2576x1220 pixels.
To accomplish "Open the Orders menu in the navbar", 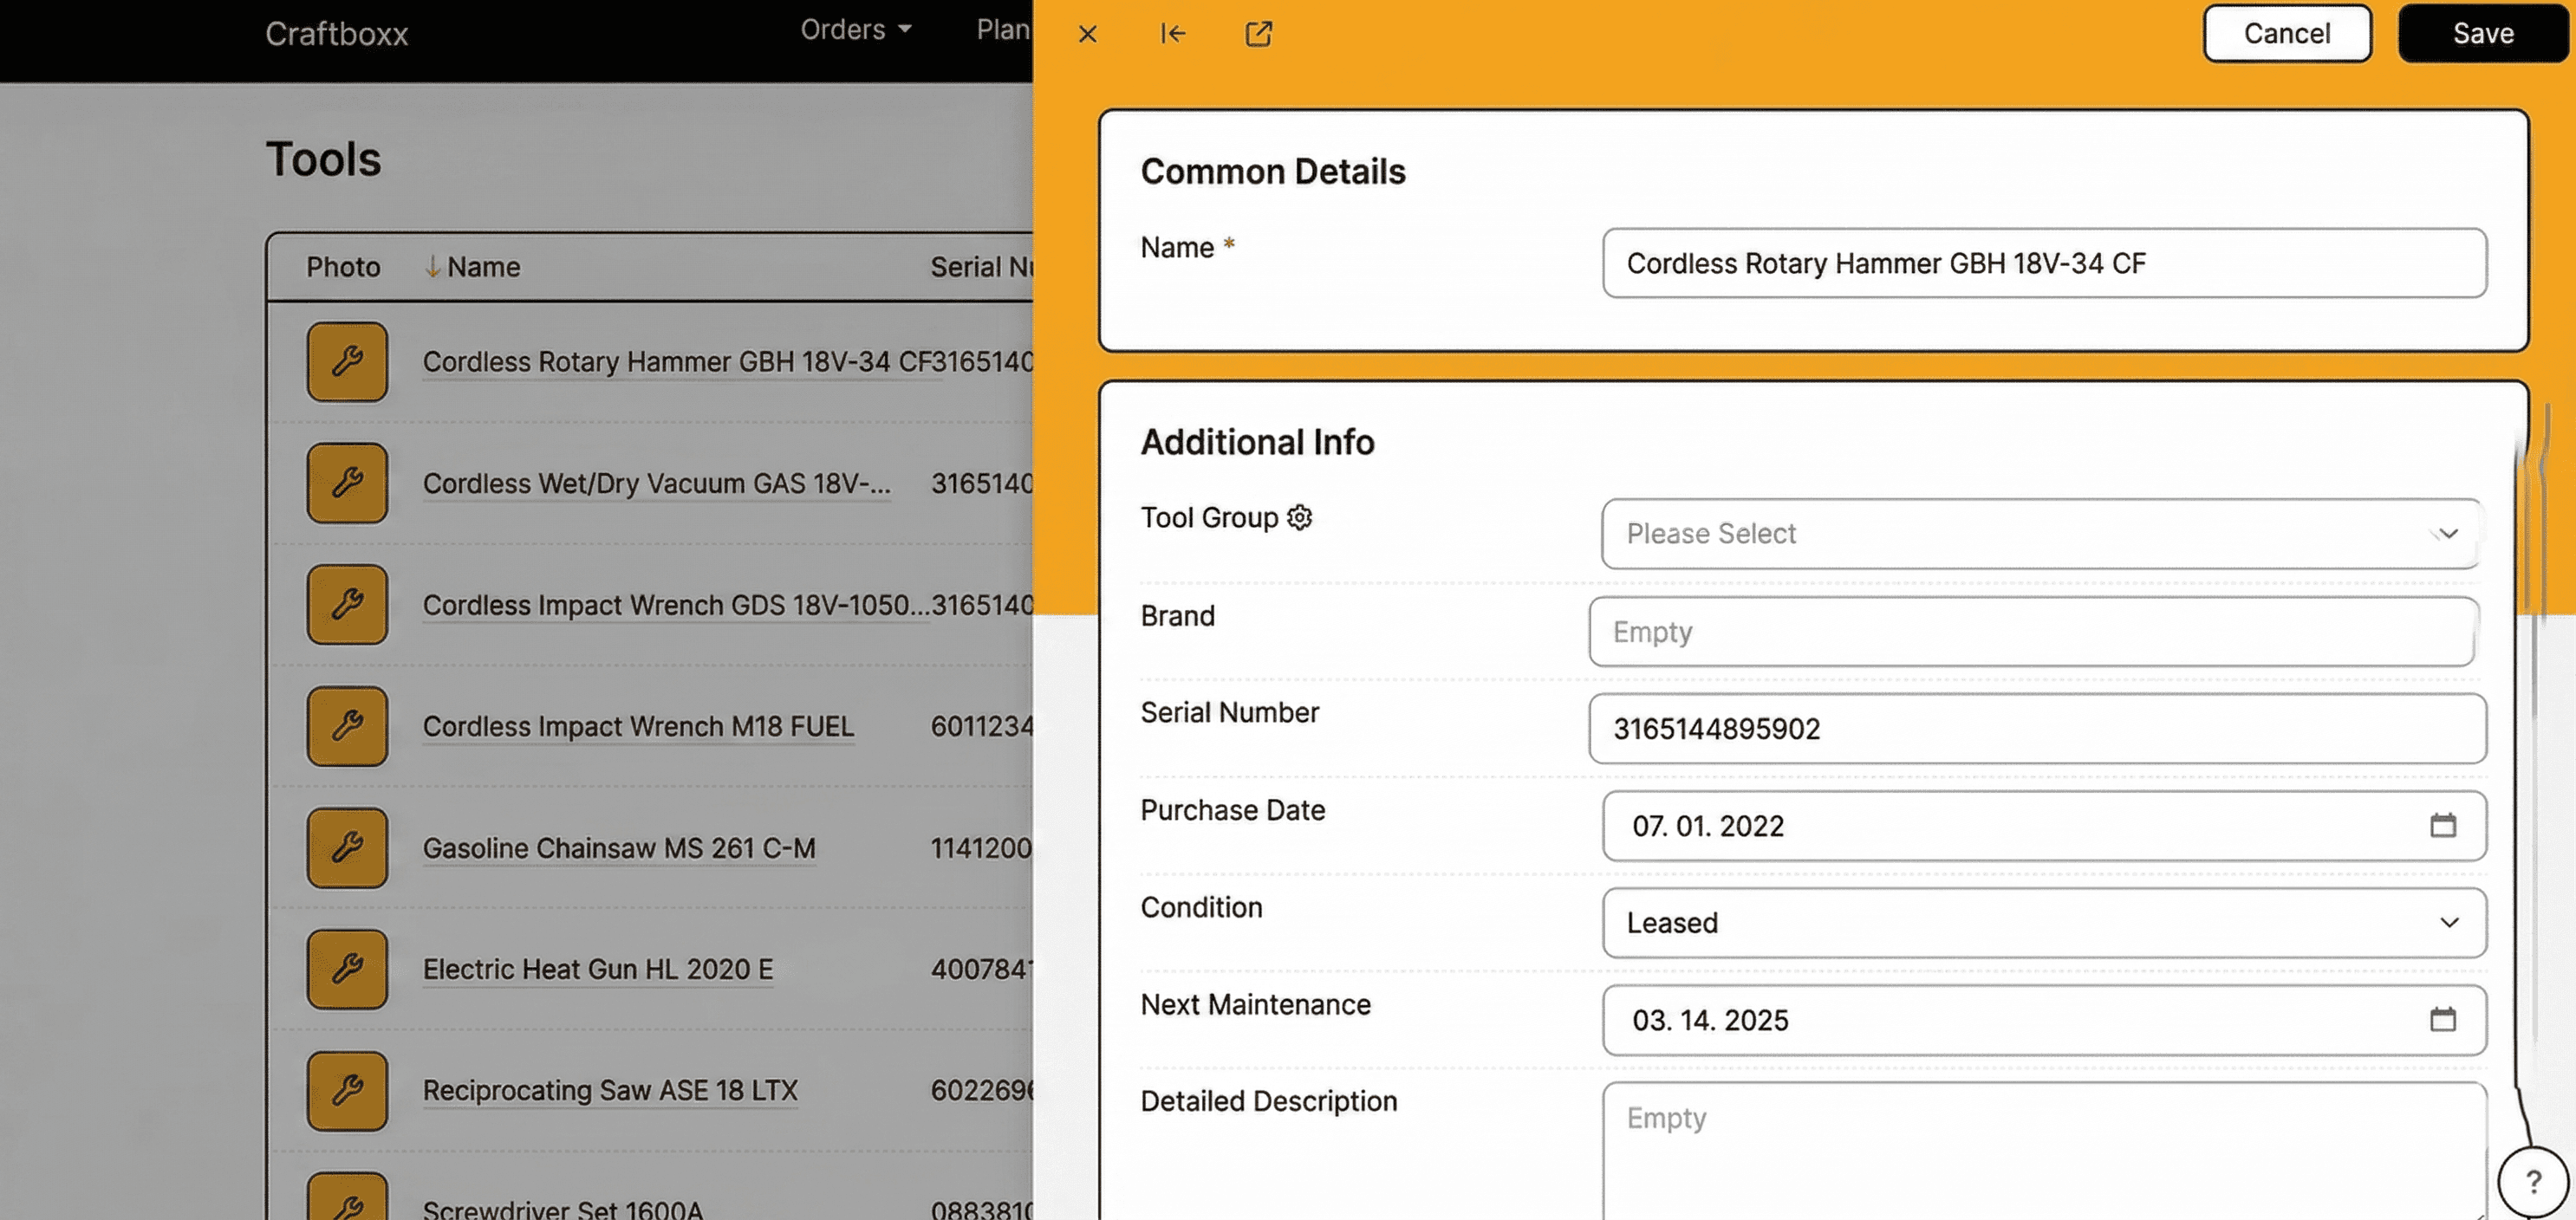I will point(855,30).
